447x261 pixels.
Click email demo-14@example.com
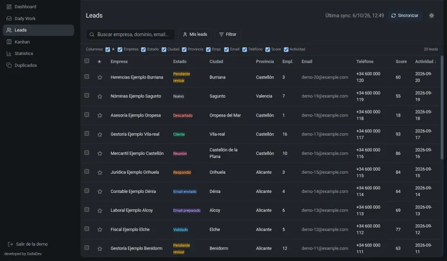pyautogui.click(x=325, y=192)
